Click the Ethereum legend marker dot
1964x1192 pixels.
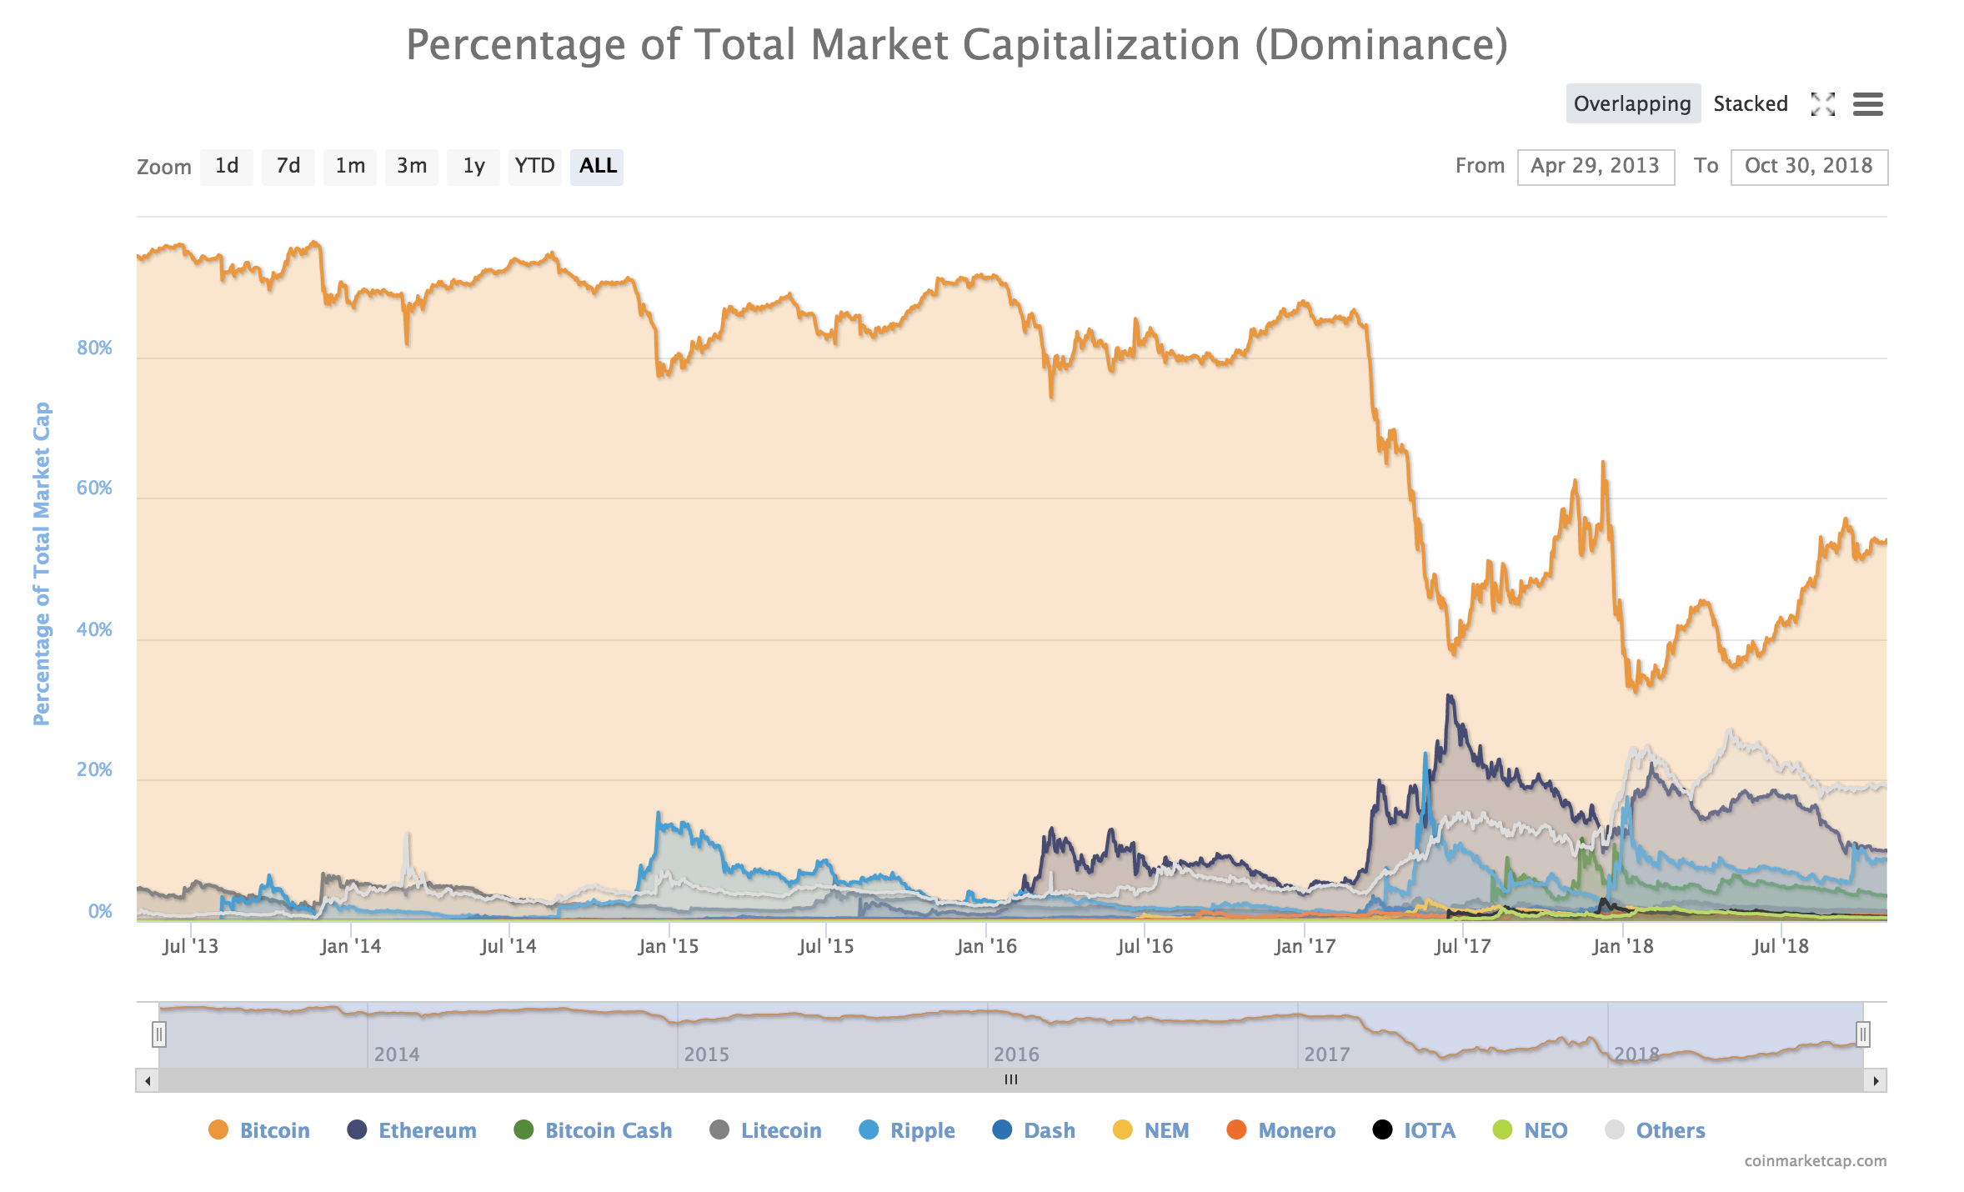[357, 1129]
